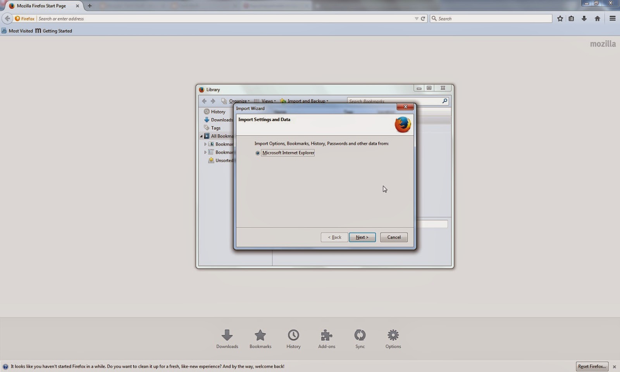Click the disabled Back button in wizard
Viewport: 620px width, 372px height.
(x=334, y=237)
